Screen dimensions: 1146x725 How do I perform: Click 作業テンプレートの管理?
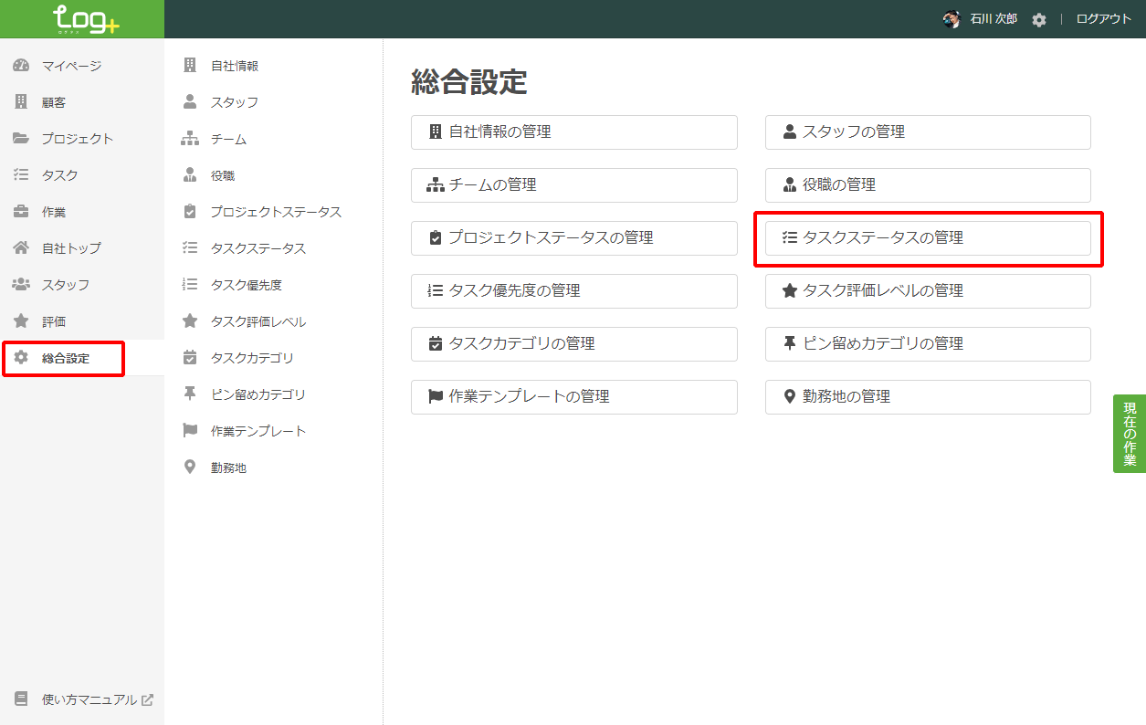pyautogui.click(x=573, y=396)
